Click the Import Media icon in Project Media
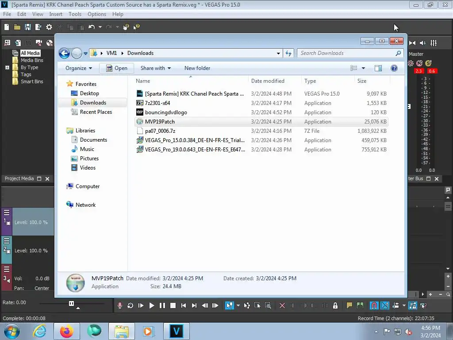The width and height of the screenshot is (453, 340). 18,43
